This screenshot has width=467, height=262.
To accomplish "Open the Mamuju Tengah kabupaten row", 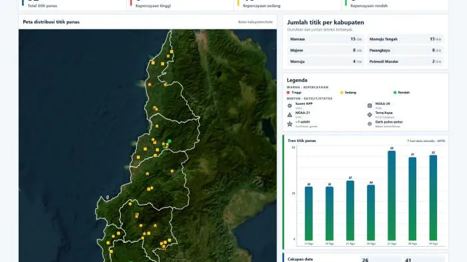I will (x=405, y=39).
